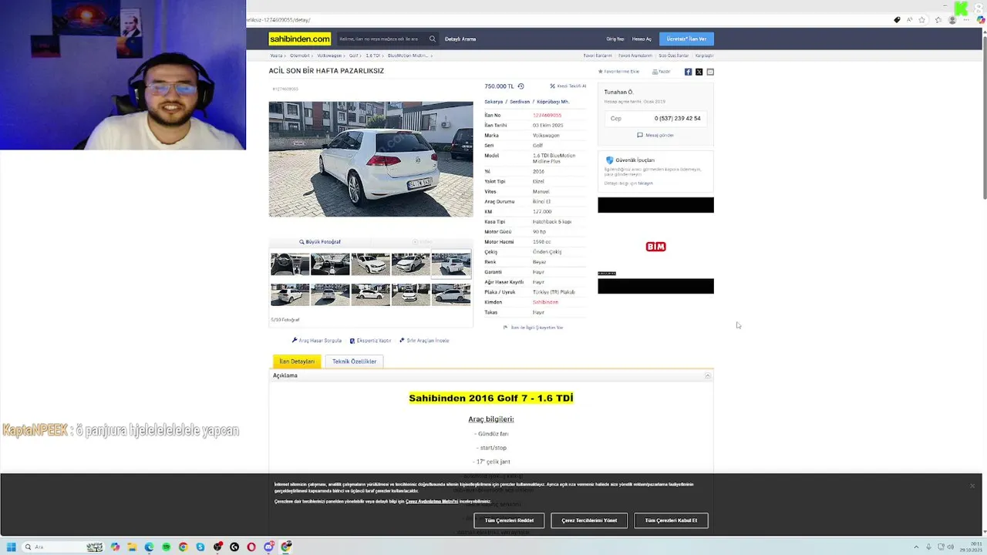Share the listing on X

point(699,72)
